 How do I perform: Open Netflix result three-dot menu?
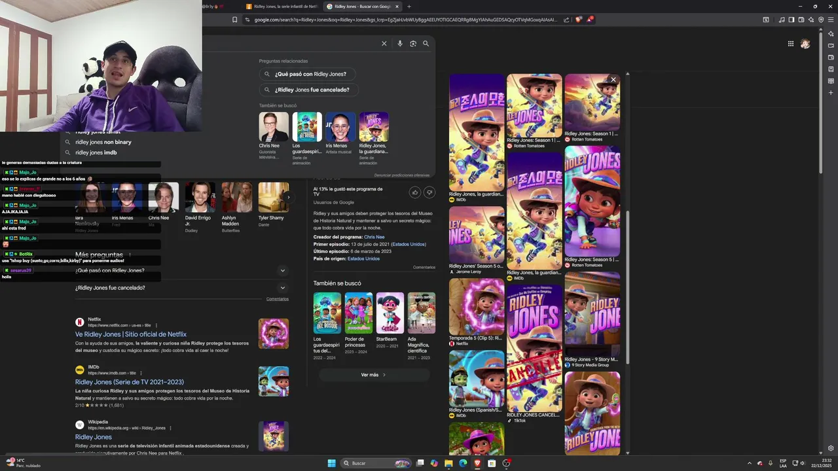(x=156, y=325)
